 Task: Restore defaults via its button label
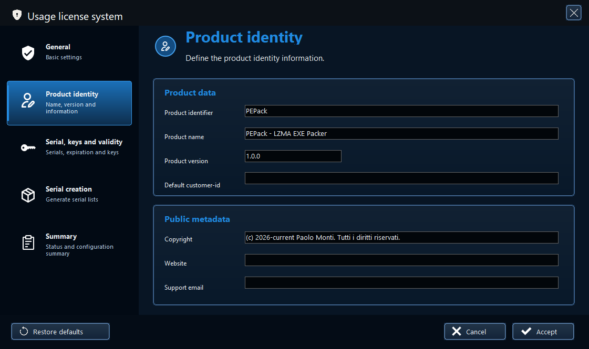click(x=58, y=332)
